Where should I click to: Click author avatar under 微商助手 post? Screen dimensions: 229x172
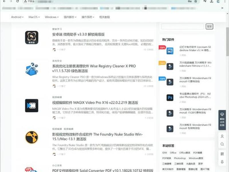click(x=54, y=50)
